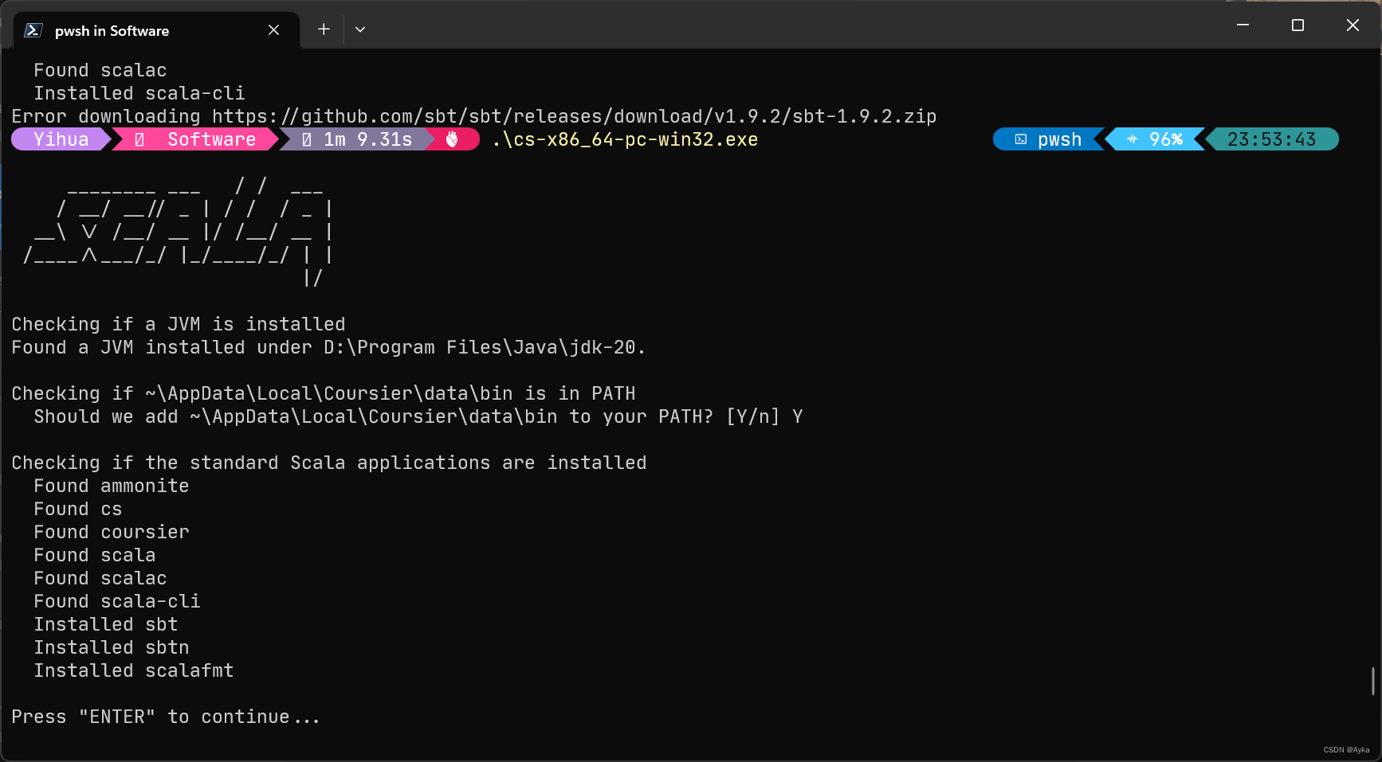Click the .\cs-x86_64-pc-win32.exe command text
The image size is (1382, 762).
click(x=625, y=139)
